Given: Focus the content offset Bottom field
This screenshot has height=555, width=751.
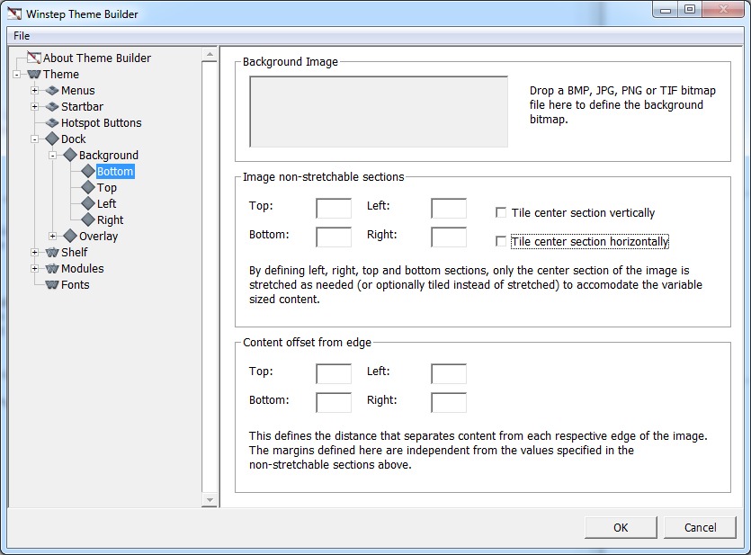Looking at the screenshot, I should pyautogui.click(x=334, y=403).
